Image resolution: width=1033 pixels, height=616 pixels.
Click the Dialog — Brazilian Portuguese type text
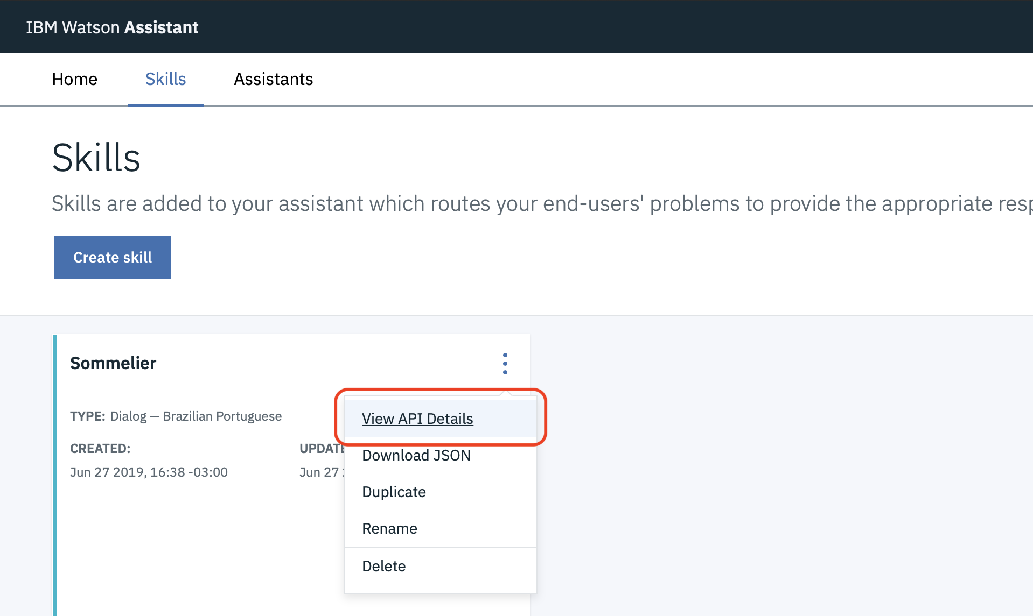click(196, 416)
